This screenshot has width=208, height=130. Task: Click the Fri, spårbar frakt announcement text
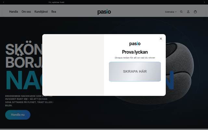[57, 2]
